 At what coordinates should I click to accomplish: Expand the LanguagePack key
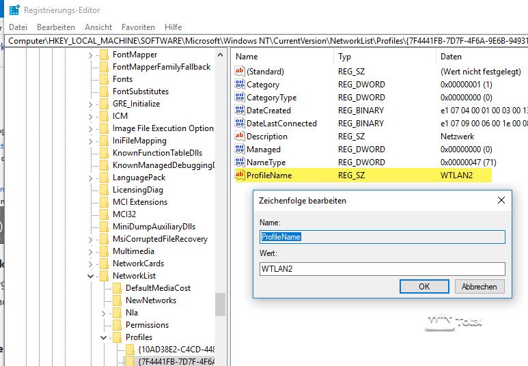point(90,178)
